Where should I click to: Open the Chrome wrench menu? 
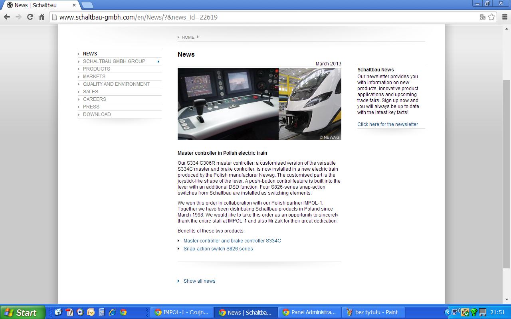pos(504,17)
